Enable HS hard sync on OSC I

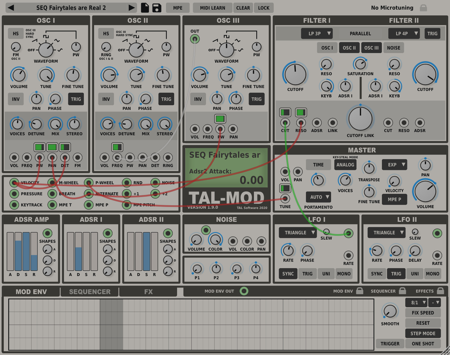pyautogui.click(x=16, y=33)
